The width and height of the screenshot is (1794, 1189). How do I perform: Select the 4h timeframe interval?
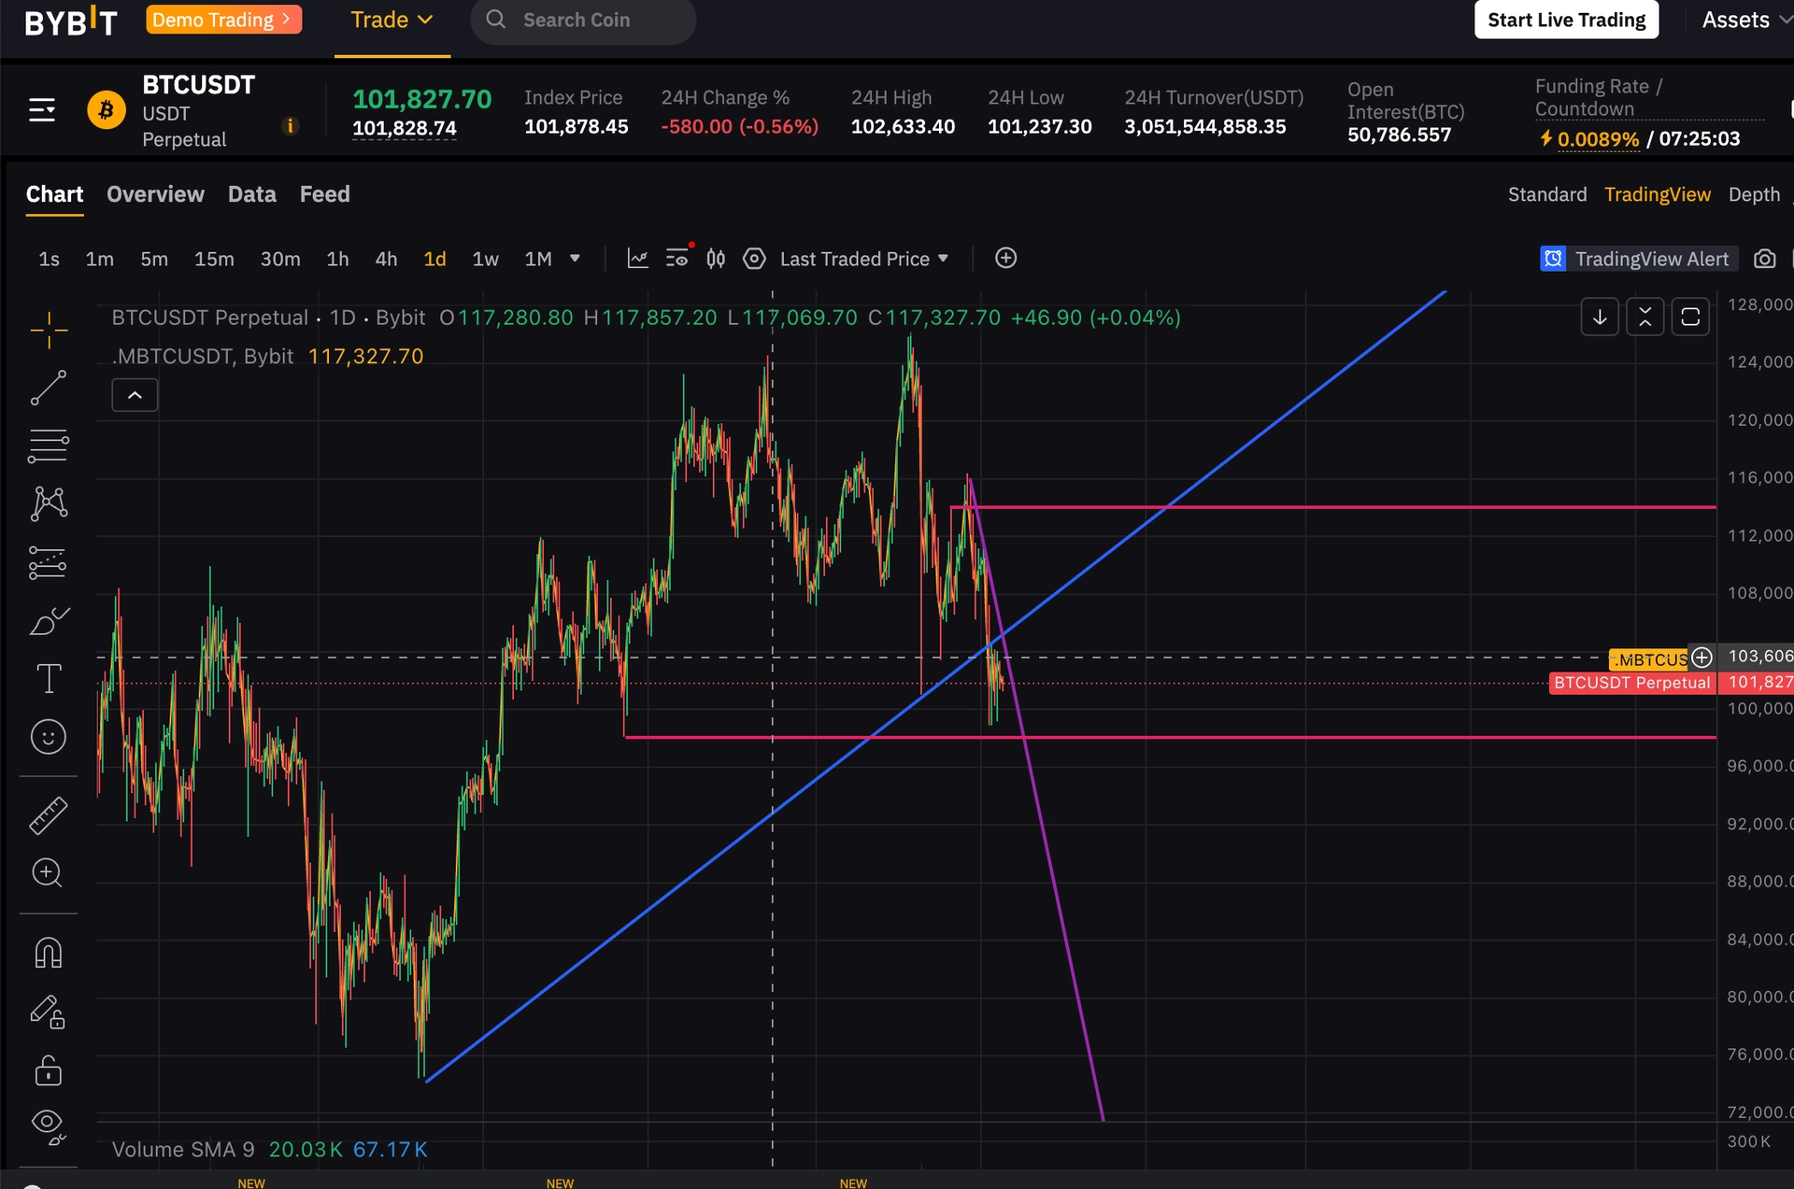(386, 259)
